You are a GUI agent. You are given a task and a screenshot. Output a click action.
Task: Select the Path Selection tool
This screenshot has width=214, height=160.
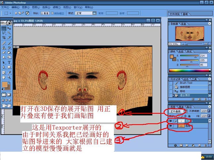(4, 63)
